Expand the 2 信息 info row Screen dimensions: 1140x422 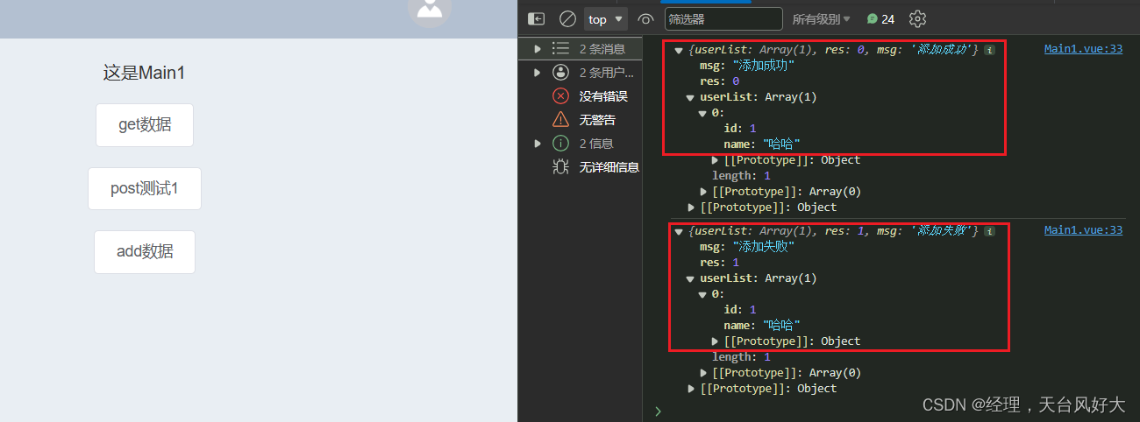click(580, 143)
